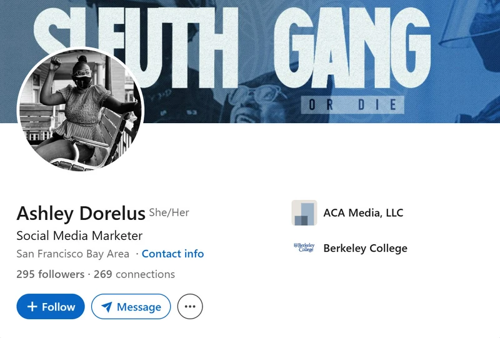
Task: View the circular profile photo
Action: 81,109
